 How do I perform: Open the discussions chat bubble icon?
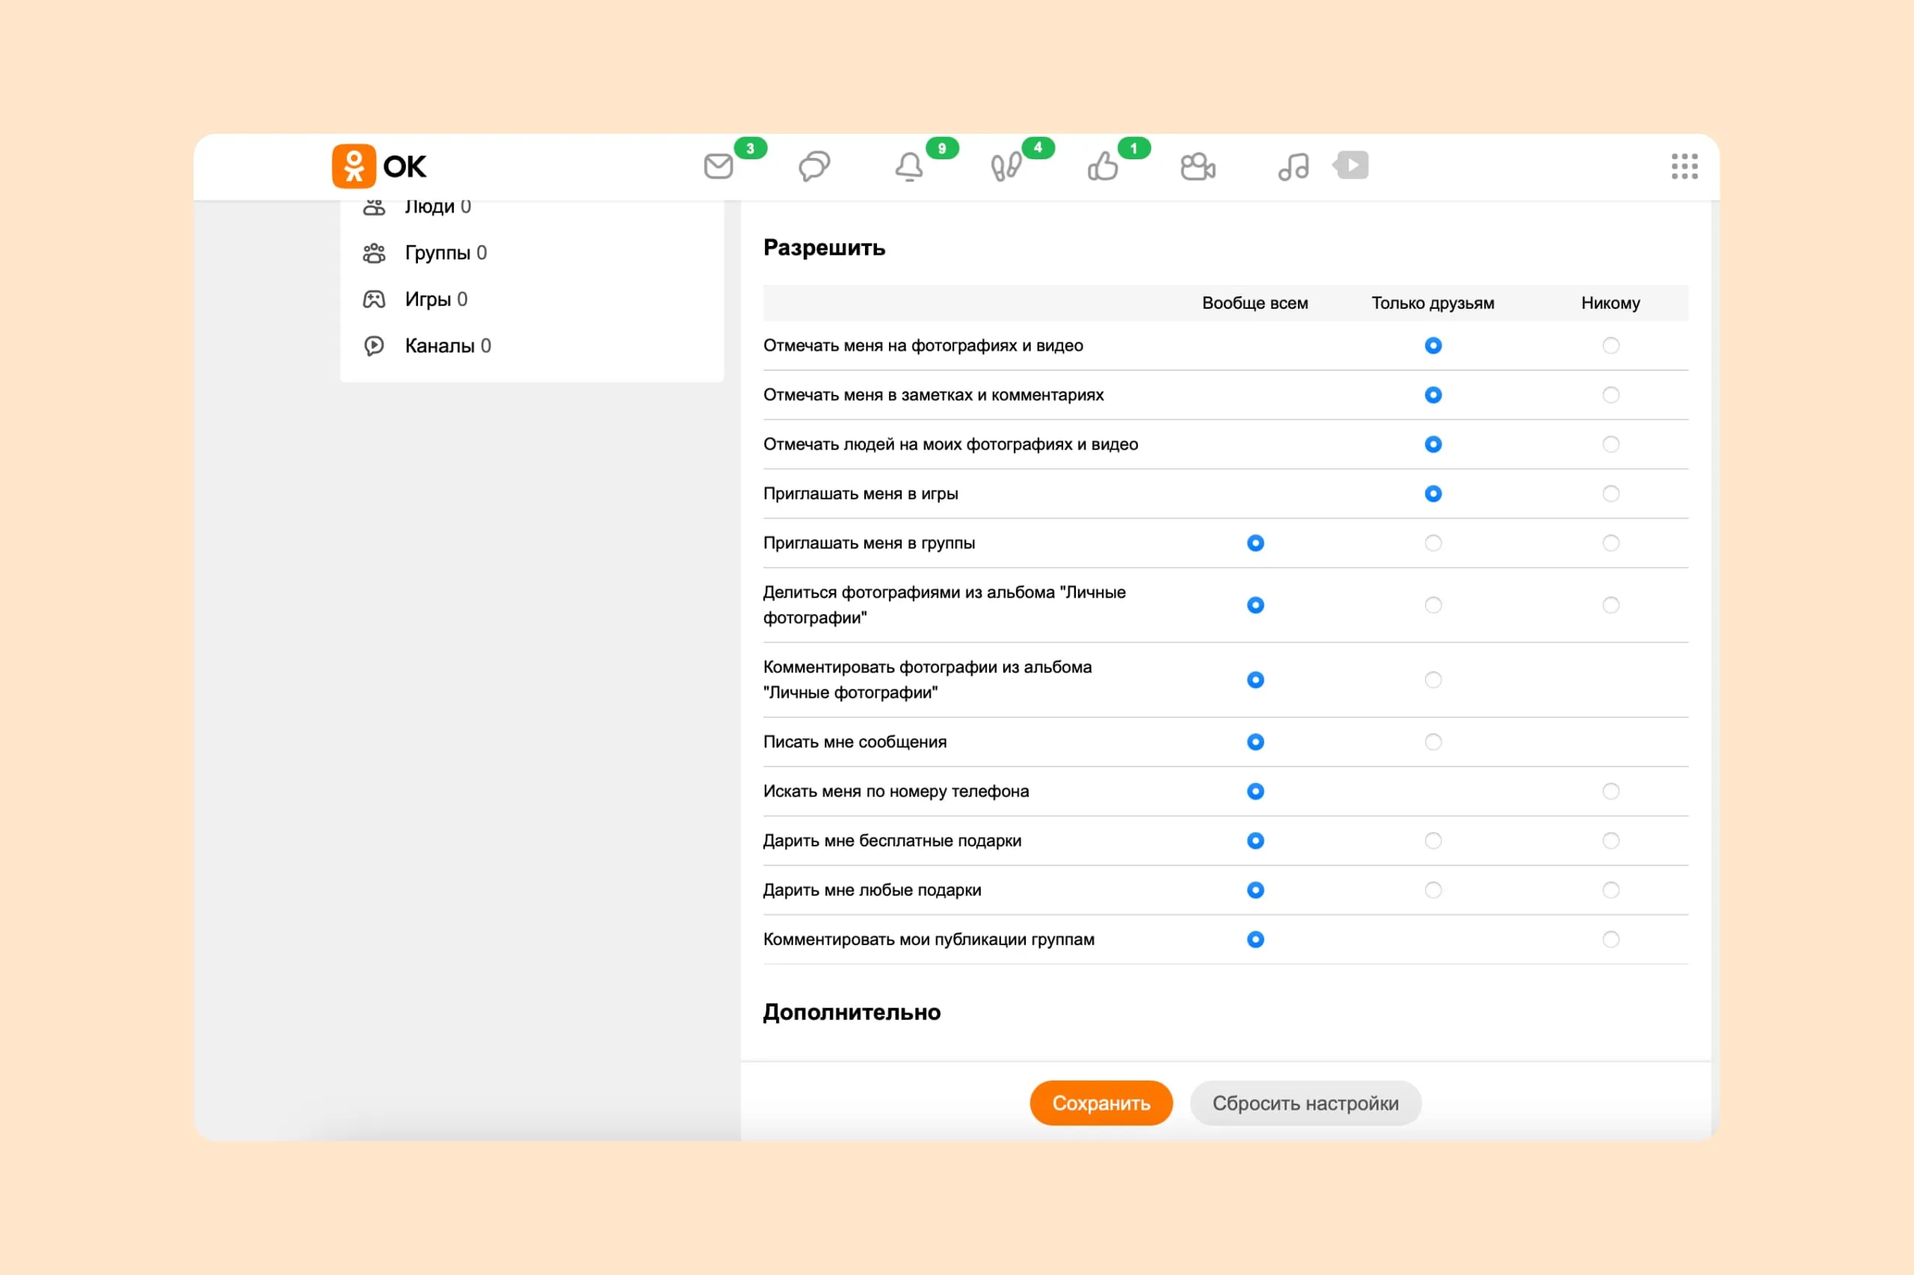(x=813, y=166)
